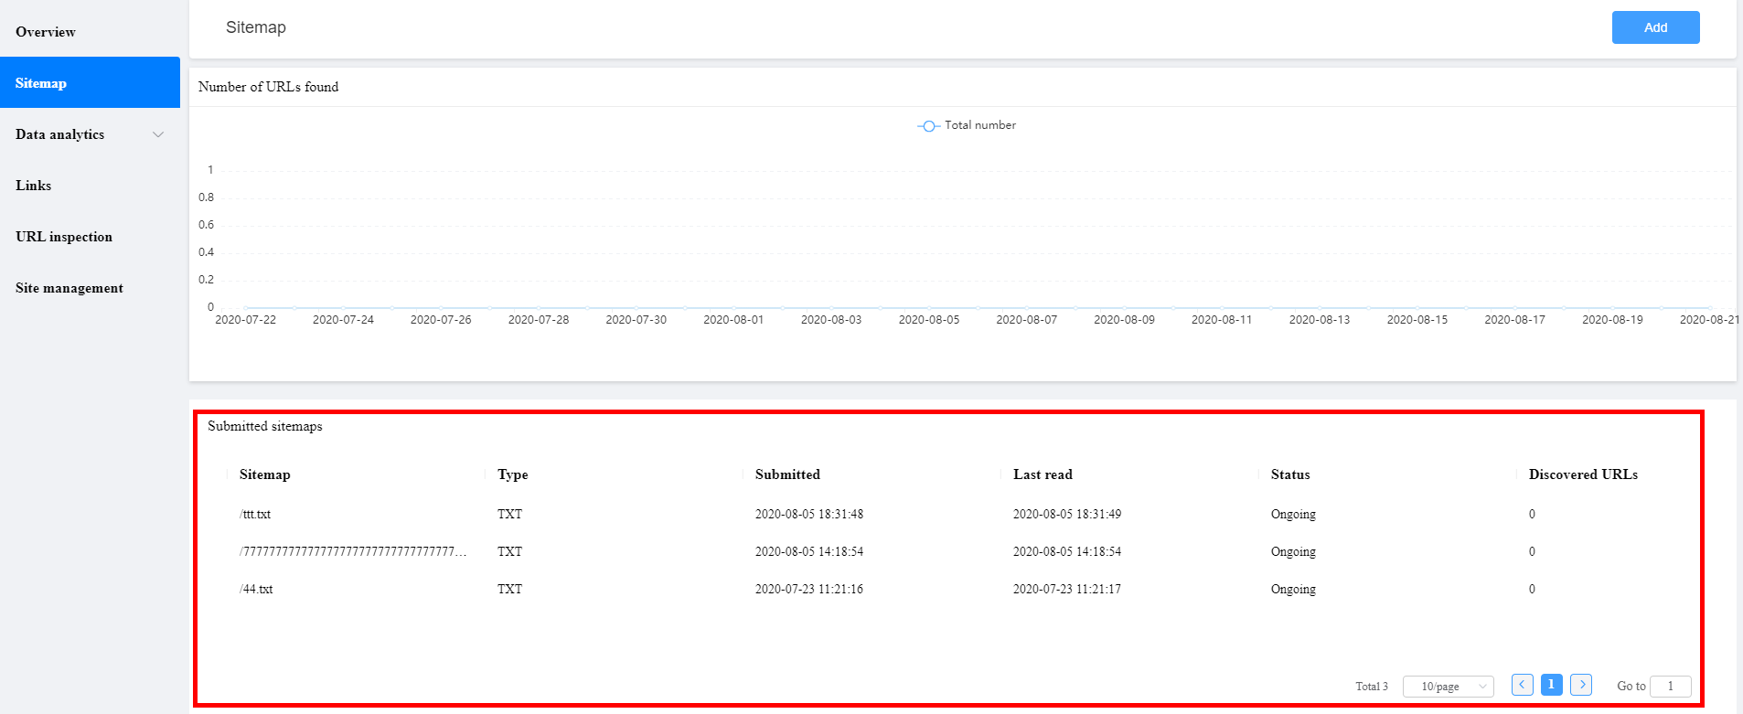Expand the Data analytics chevron
This screenshot has height=714, width=1743.
158,134
